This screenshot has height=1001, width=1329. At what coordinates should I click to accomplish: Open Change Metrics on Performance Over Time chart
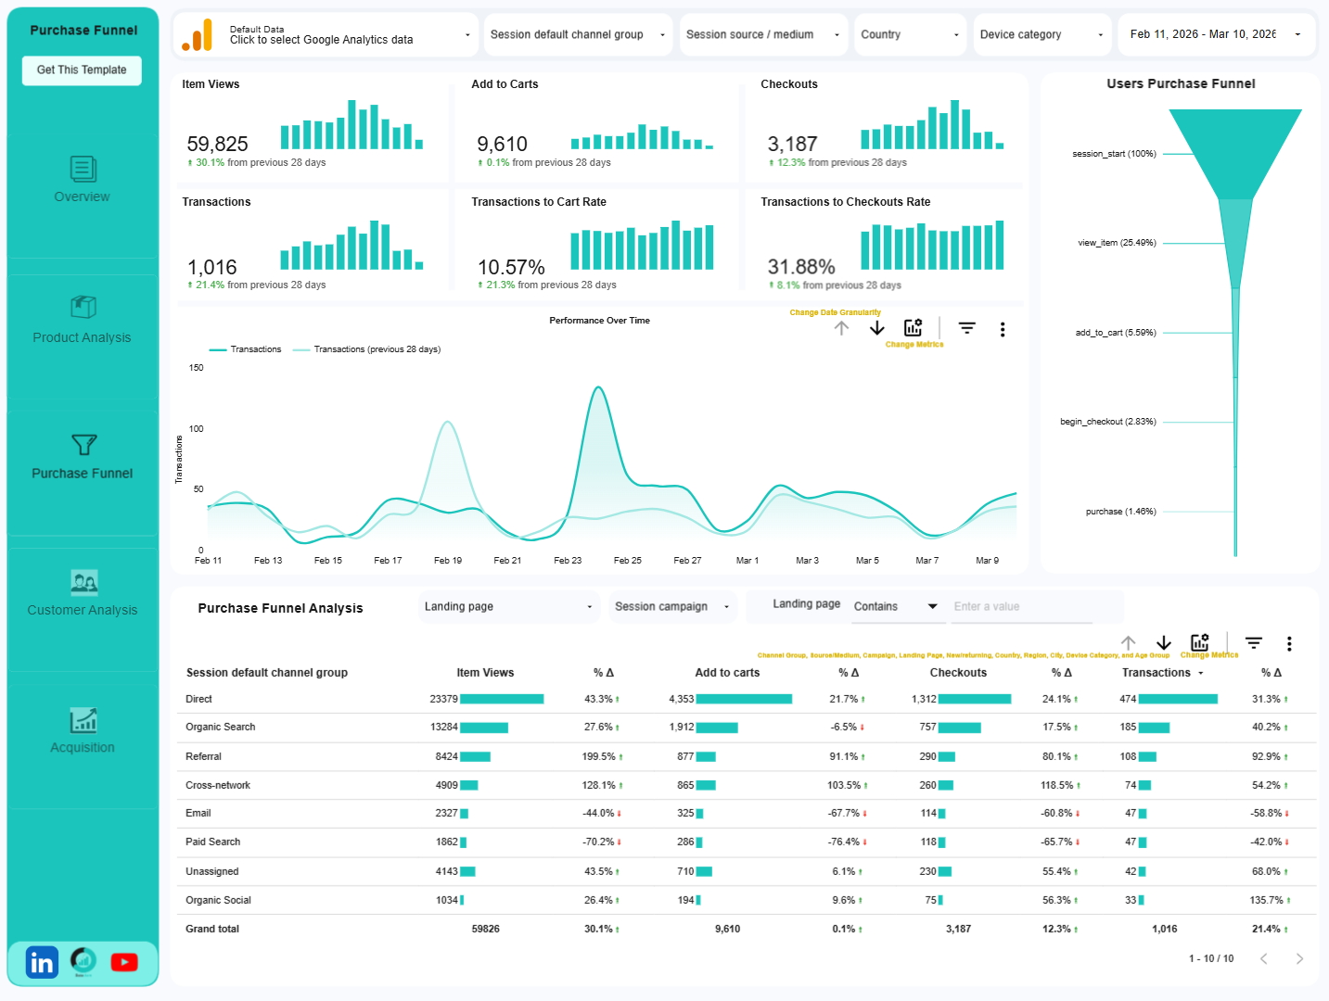point(914,328)
